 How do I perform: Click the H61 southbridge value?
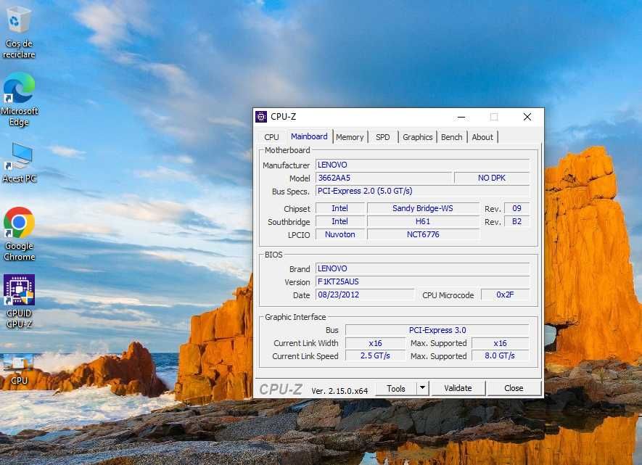pos(424,221)
